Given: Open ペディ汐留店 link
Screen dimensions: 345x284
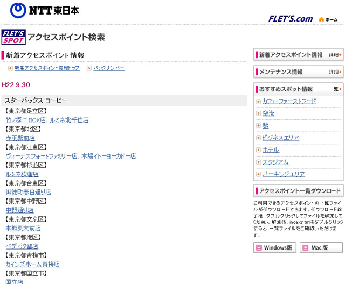Looking at the screenshot, I should point(22,246).
